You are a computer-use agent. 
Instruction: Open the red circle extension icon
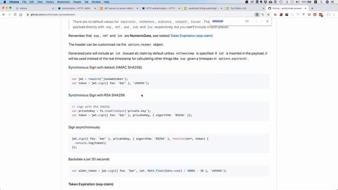pyautogui.click(x=315, y=15)
